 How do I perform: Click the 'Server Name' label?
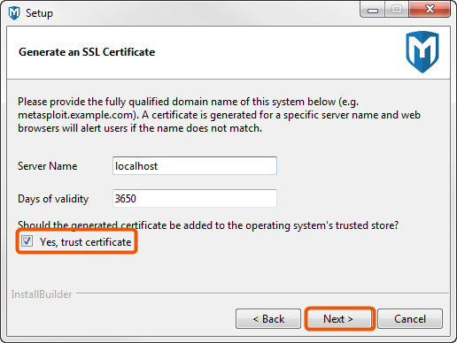(48, 166)
